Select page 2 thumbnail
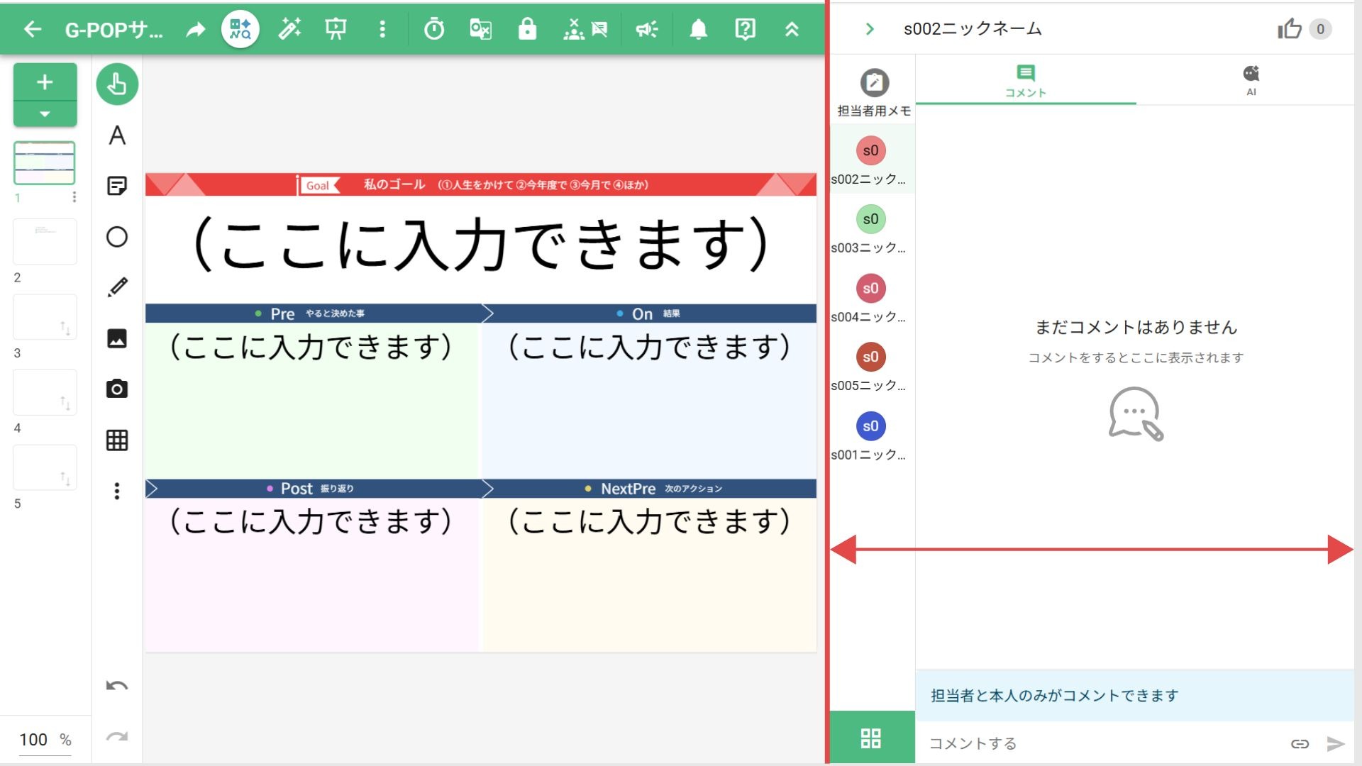Image resolution: width=1362 pixels, height=766 pixels. (x=45, y=241)
